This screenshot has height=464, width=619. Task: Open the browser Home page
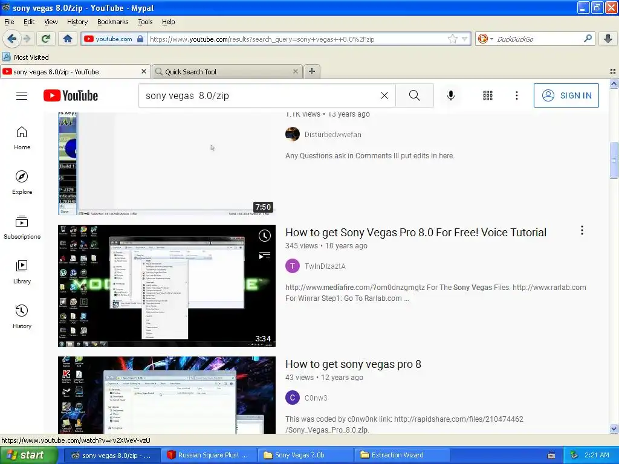point(68,39)
